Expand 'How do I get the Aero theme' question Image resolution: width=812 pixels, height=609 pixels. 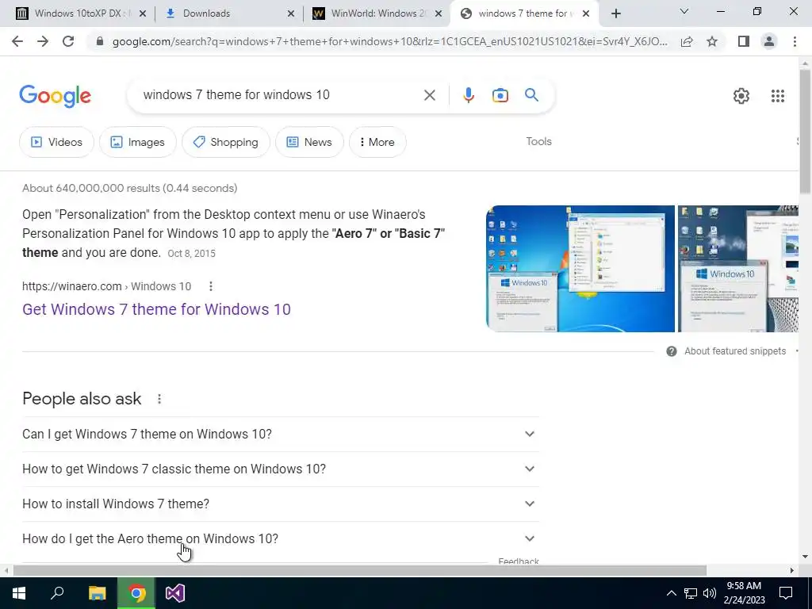click(x=280, y=538)
